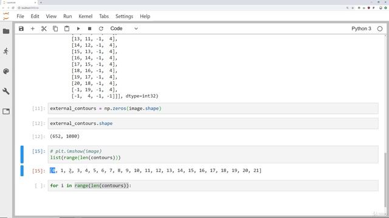The height and width of the screenshot is (218, 389).
Task: Switch kernel via the Python 3 label
Action: [361, 28]
